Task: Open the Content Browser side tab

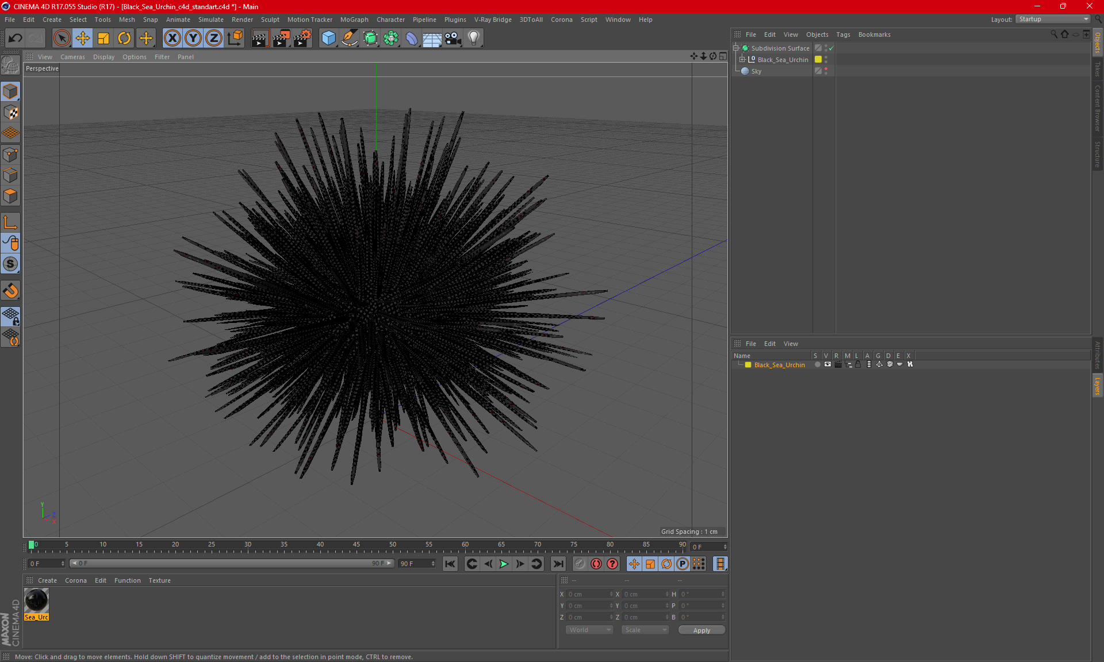Action: 1098,108
